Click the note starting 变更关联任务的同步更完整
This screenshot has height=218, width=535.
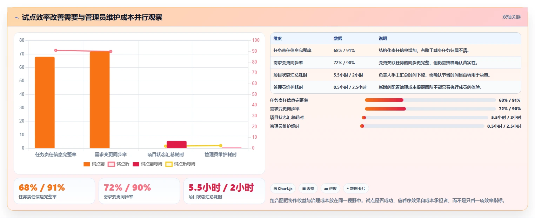(x=428, y=63)
